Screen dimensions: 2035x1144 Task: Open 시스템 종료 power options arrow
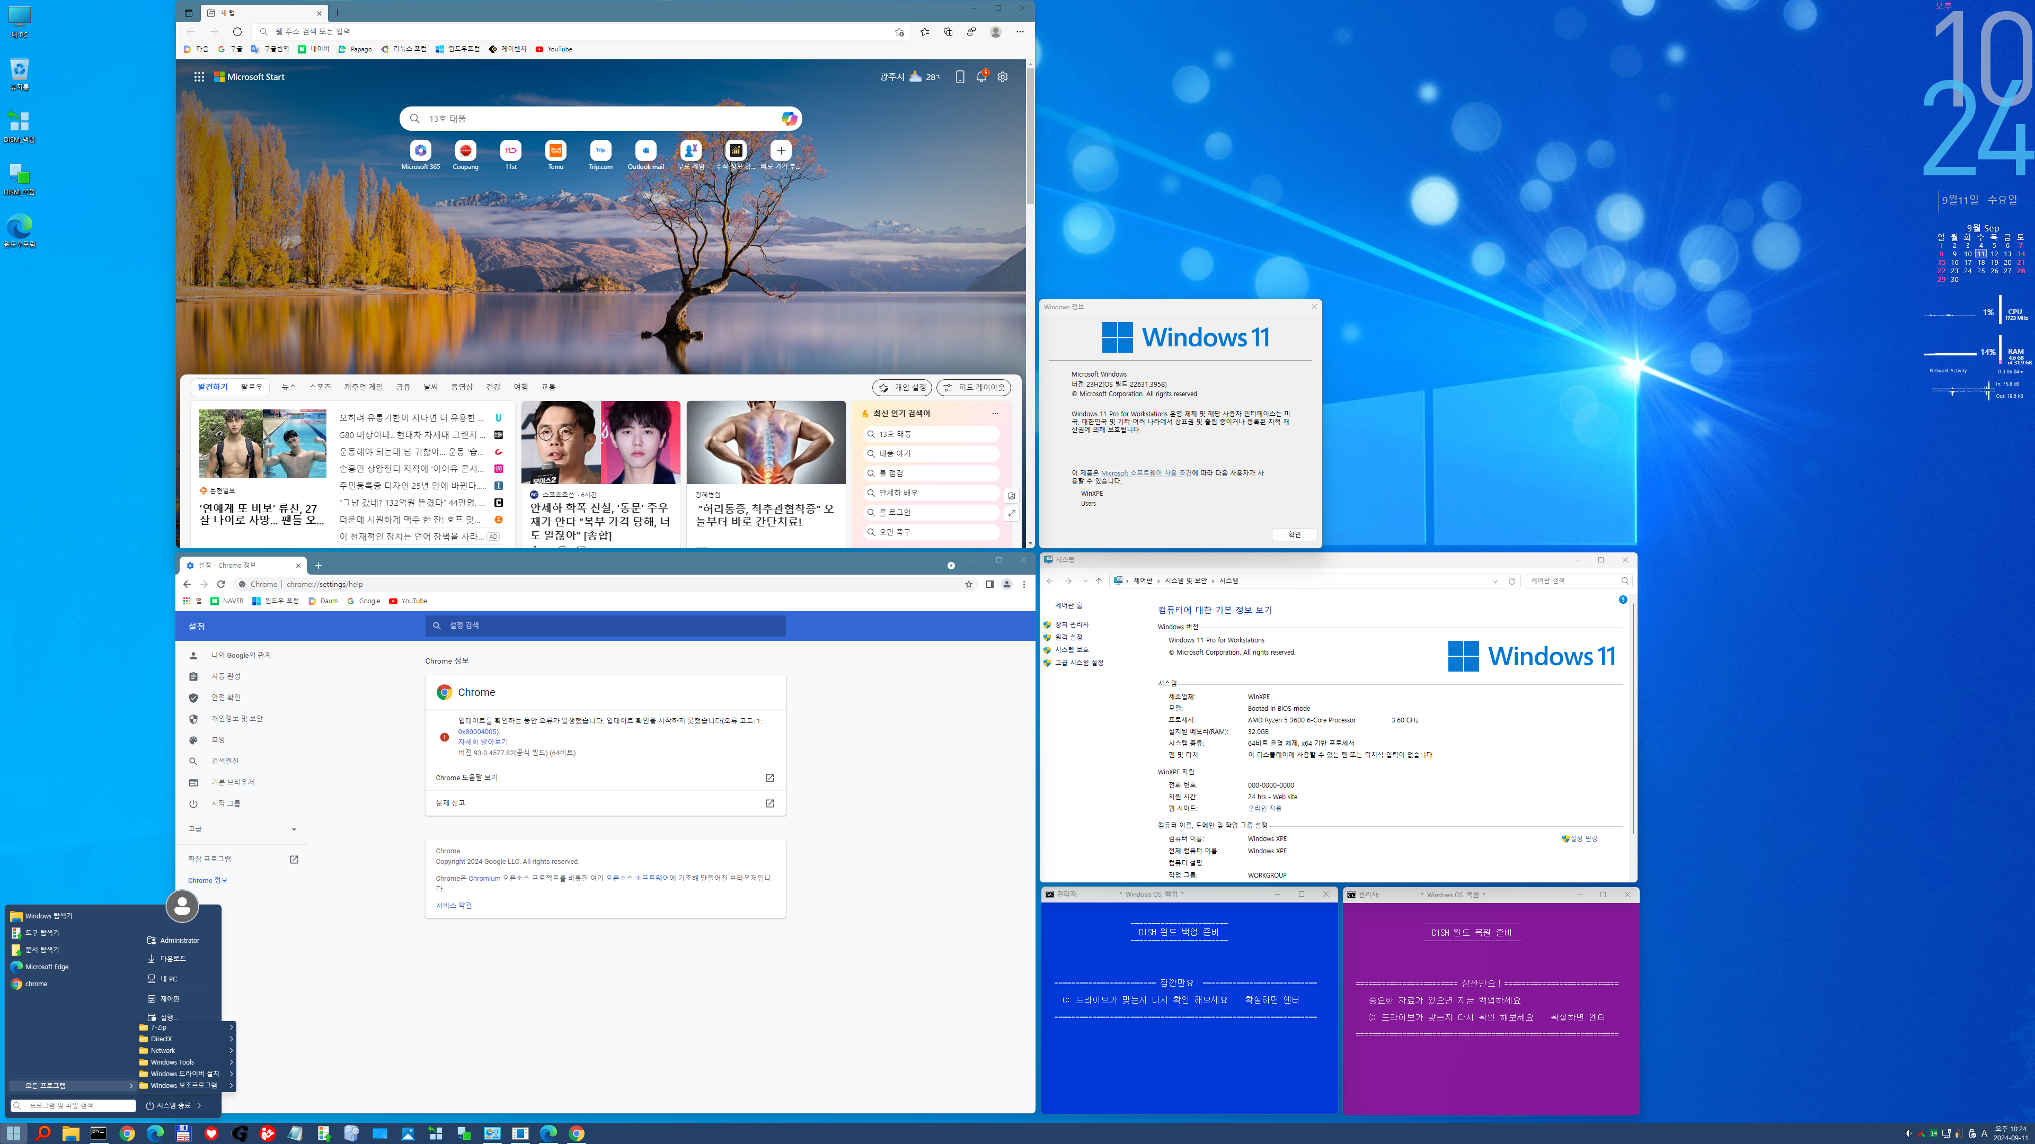pos(199,1105)
